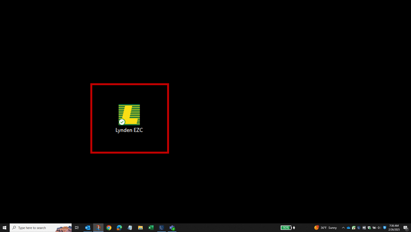Image resolution: width=411 pixels, height=232 pixels.
Task: Select the highlighted pinned Lynden app on taskbar
Action: point(98,227)
